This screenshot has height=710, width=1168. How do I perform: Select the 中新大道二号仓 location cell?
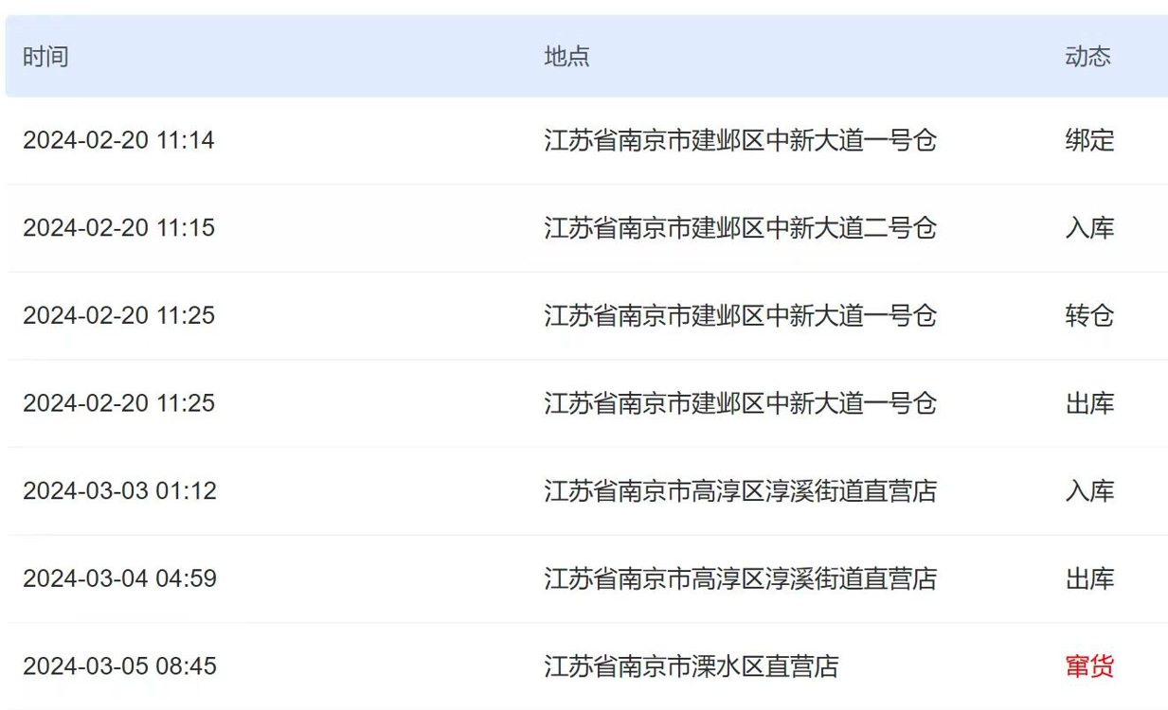click(x=740, y=228)
